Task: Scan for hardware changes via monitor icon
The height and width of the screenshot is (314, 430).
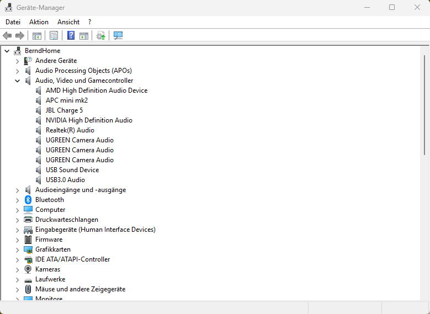Action: 118,36
